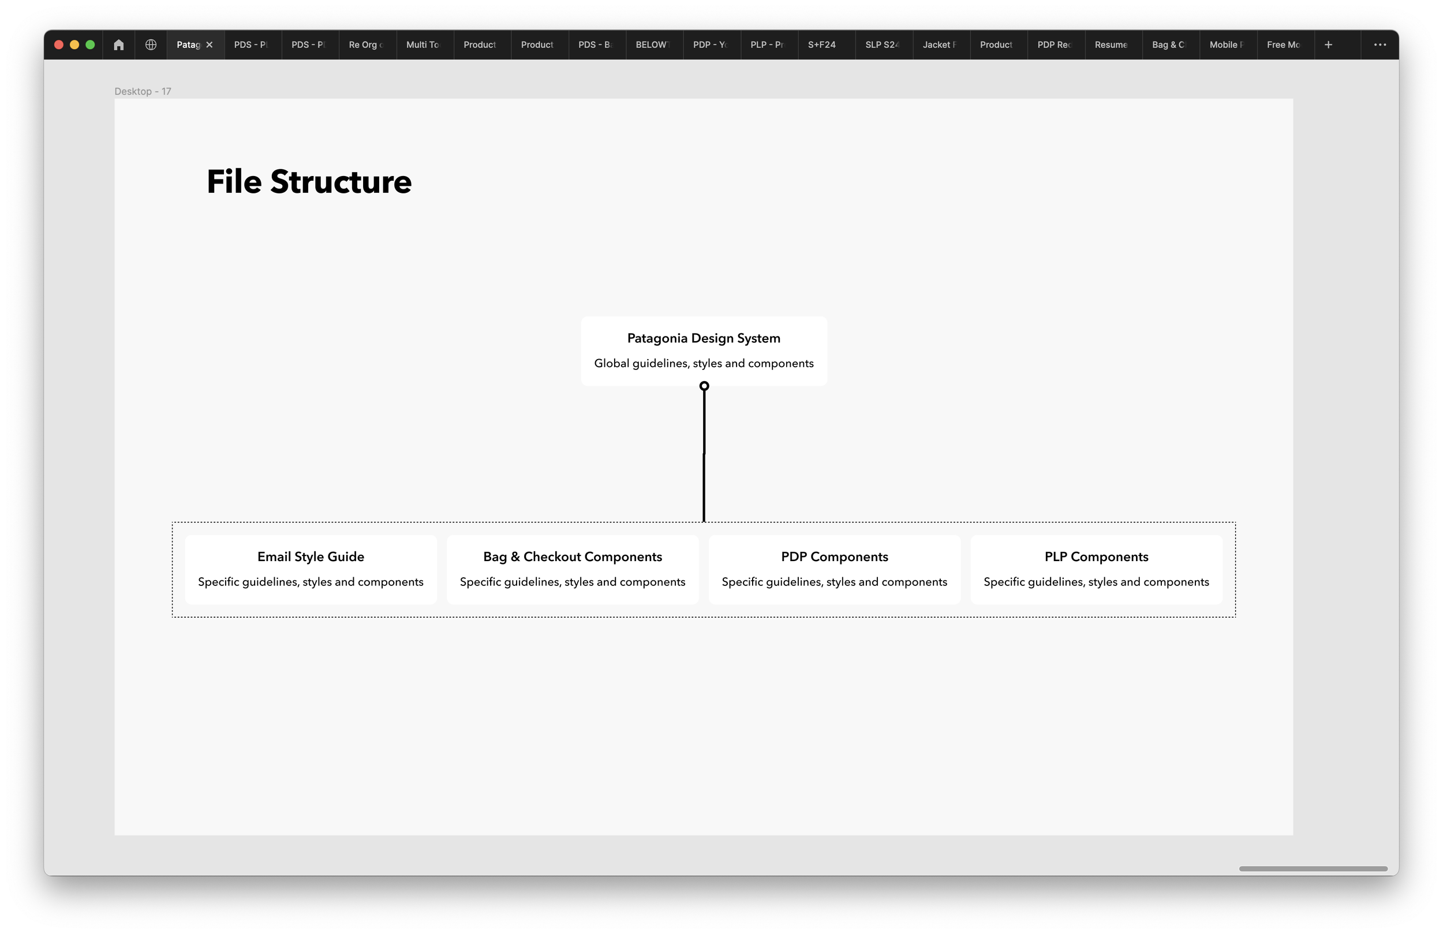Click the Patagonia Design System node
Screen dimensions: 1443x934
click(x=704, y=350)
